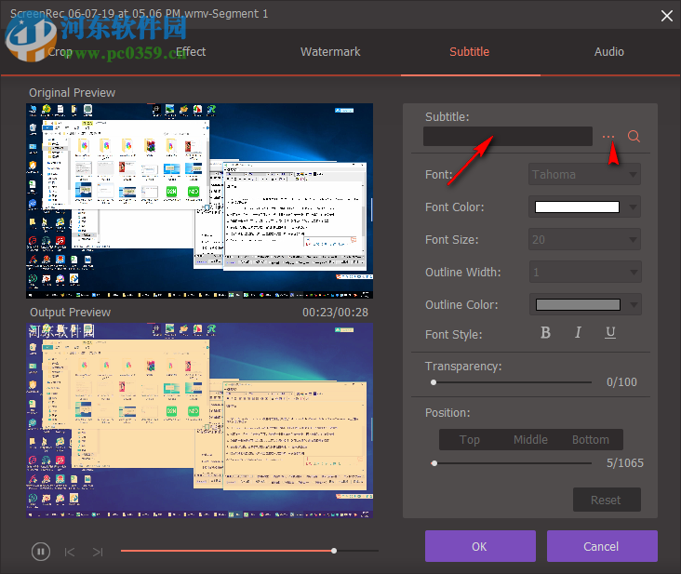This screenshot has width=681, height=574.
Task: Click the 5/1065 position value
Action: pos(625,463)
